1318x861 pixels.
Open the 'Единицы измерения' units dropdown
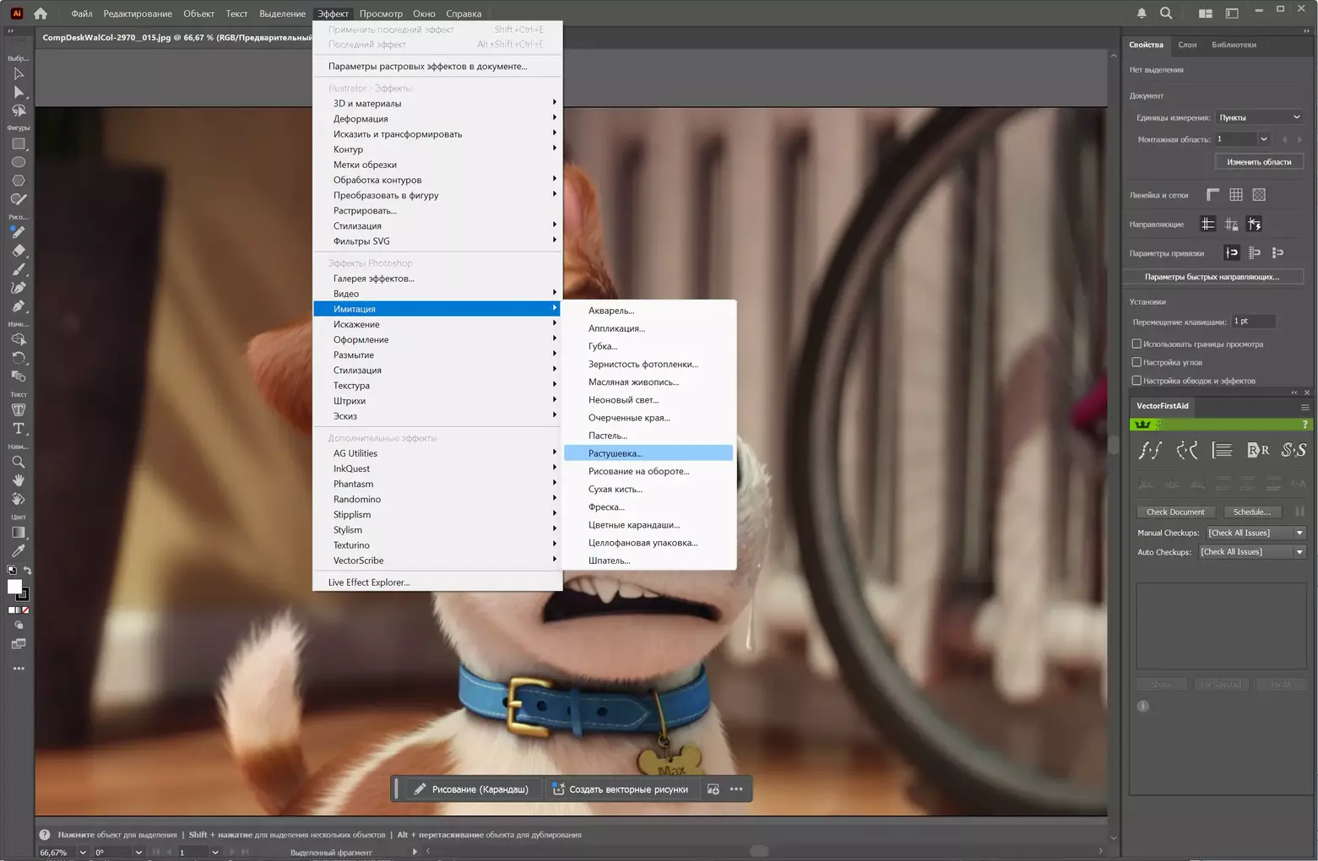click(x=1260, y=117)
